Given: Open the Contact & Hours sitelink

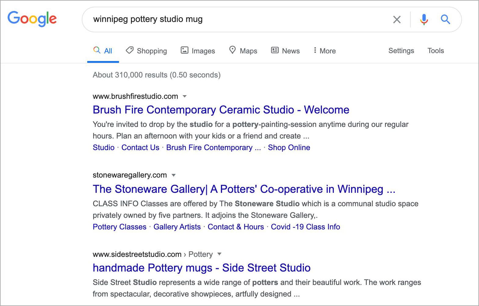Looking at the screenshot, I should pyautogui.click(x=236, y=227).
